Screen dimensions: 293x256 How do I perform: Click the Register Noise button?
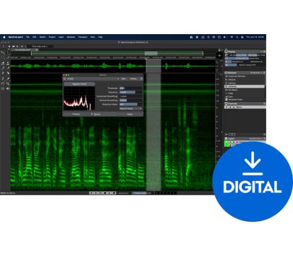79,84
